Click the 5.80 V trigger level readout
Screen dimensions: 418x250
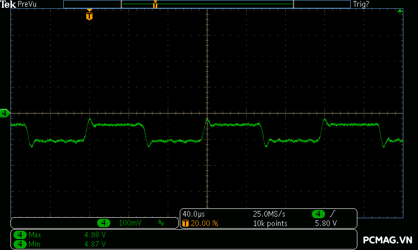coord(326,223)
